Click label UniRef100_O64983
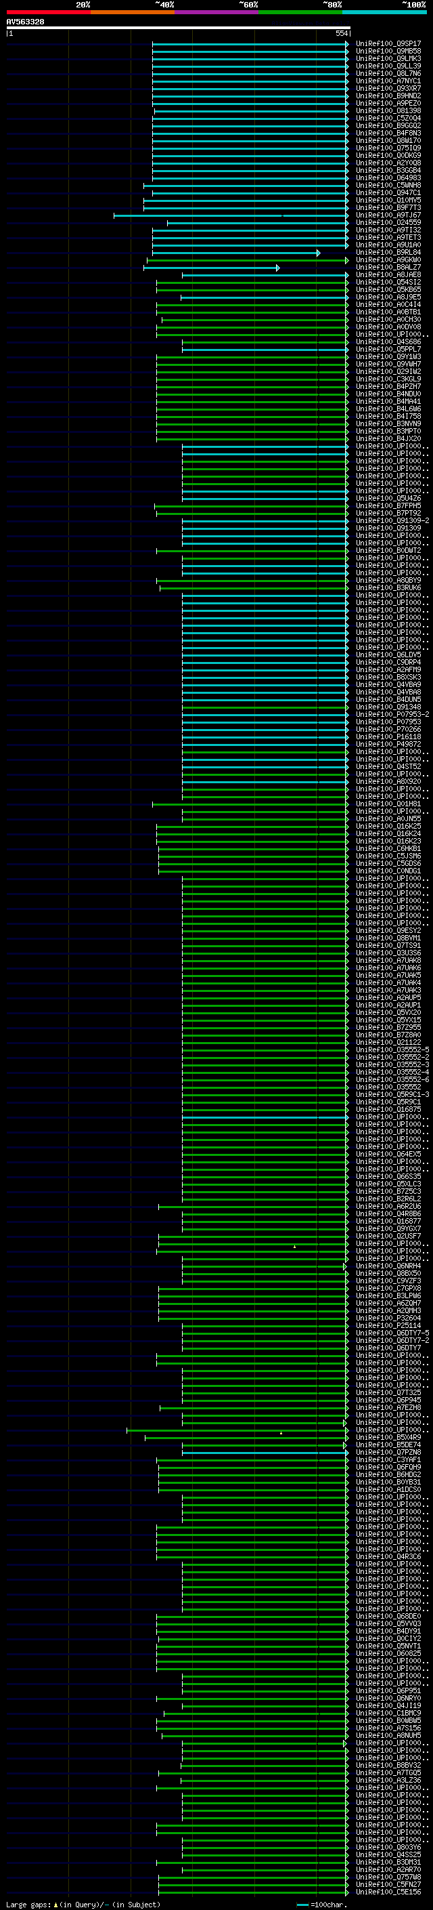433x1910 pixels. tap(388, 178)
